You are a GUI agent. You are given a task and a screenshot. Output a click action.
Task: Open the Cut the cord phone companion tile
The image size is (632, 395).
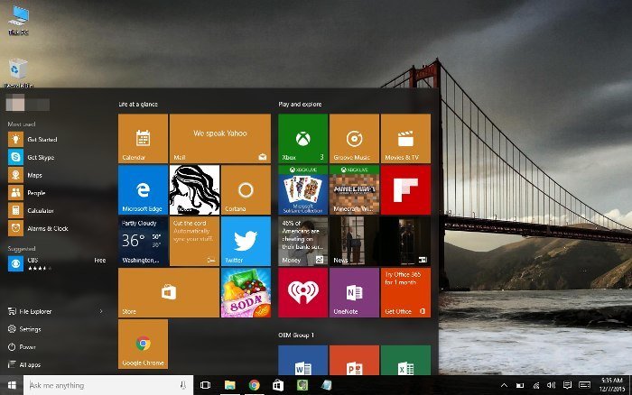[194, 241]
